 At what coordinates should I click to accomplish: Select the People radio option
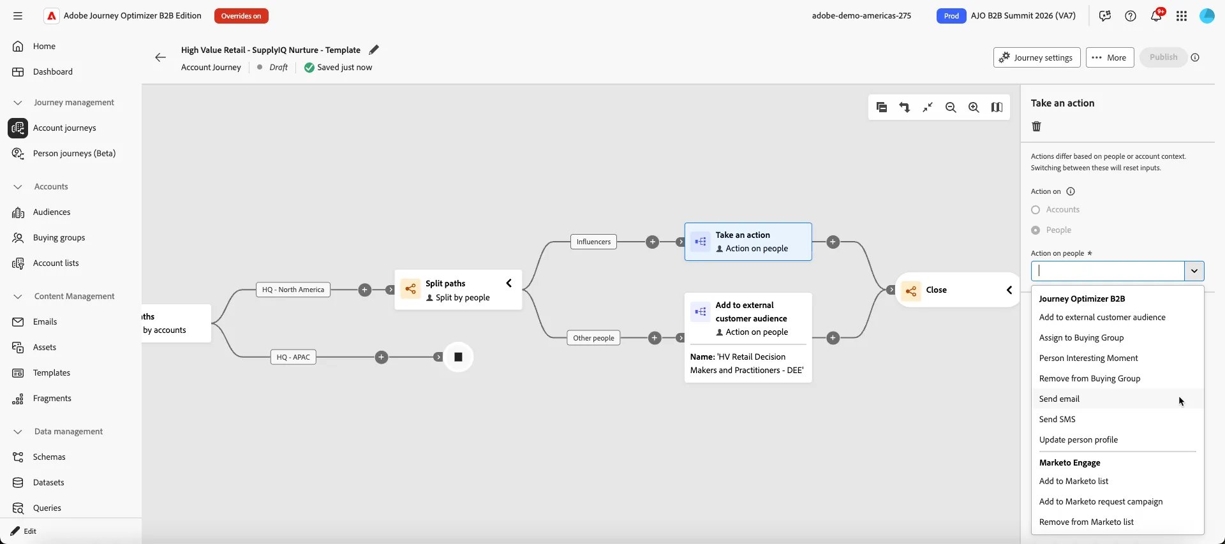1036,230
